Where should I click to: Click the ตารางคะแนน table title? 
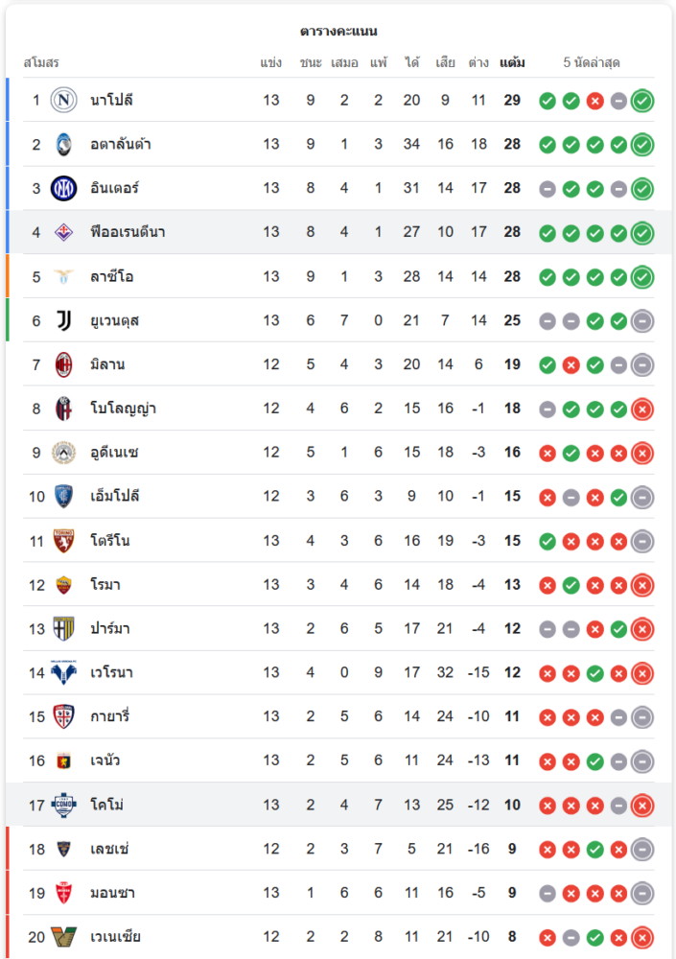point(338,32)
